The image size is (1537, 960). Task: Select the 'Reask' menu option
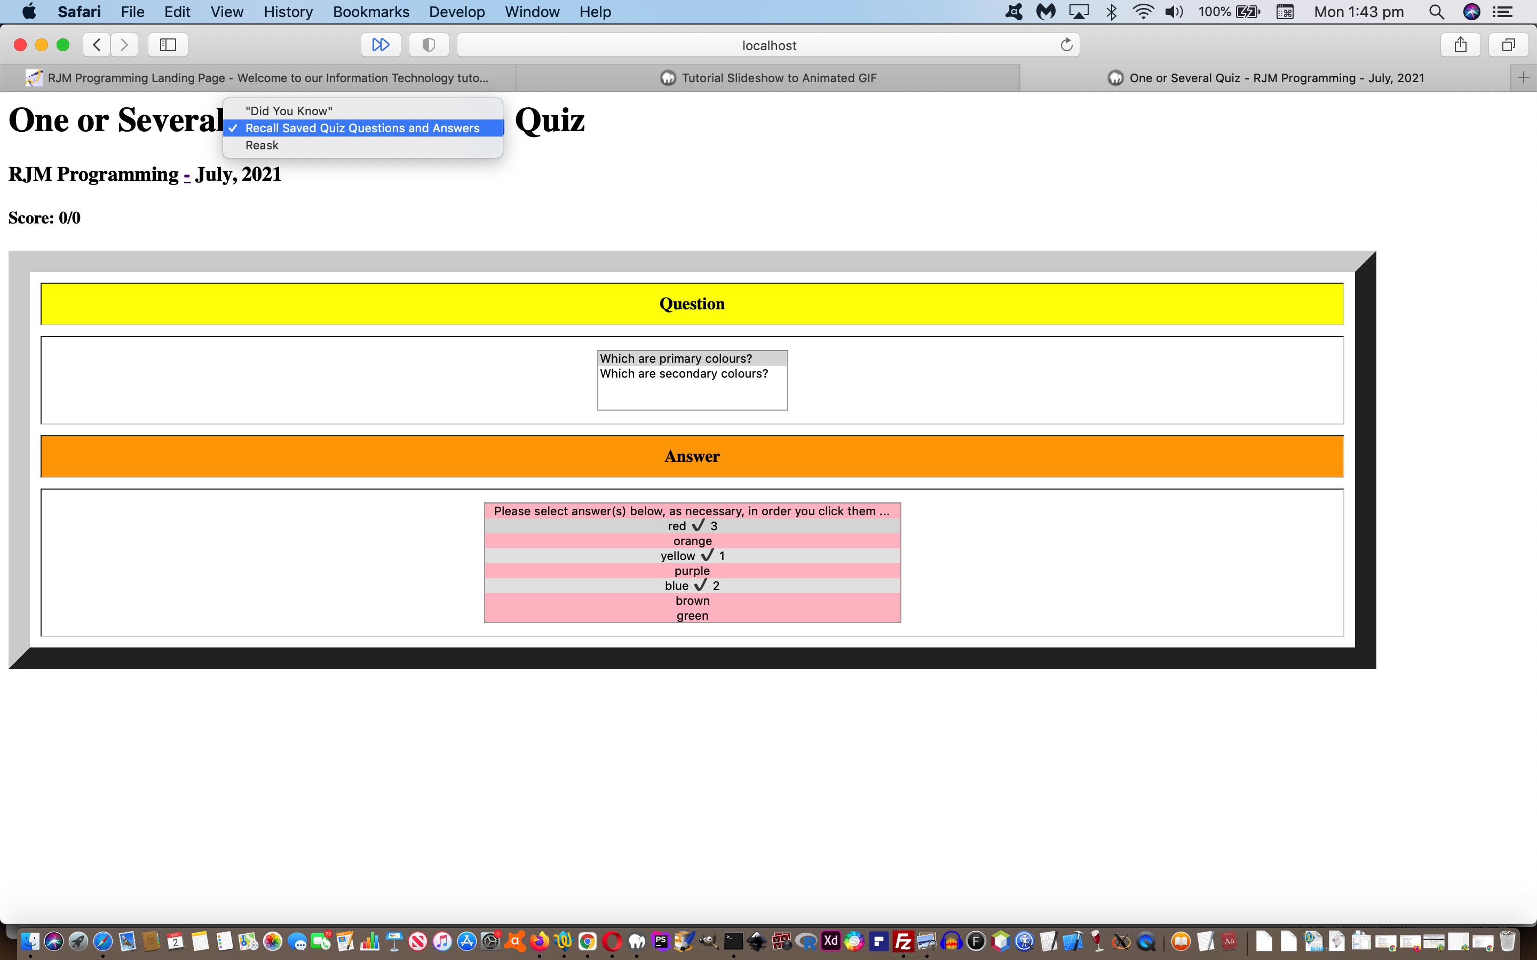(262, 145)
